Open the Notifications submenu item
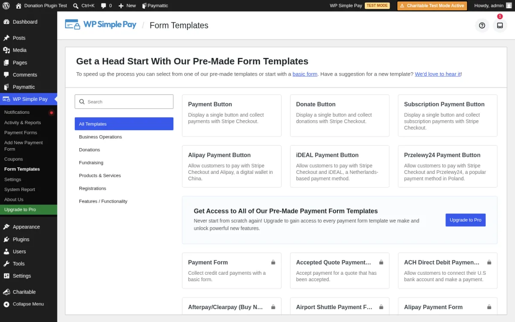 28,112
